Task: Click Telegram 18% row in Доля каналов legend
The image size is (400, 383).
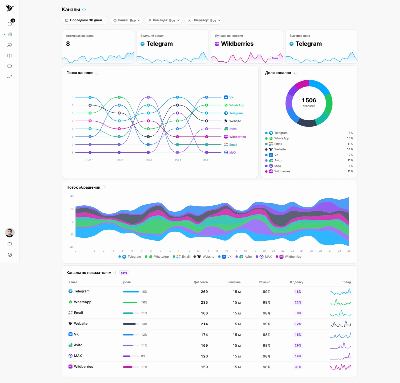Action: coord(309,133)
